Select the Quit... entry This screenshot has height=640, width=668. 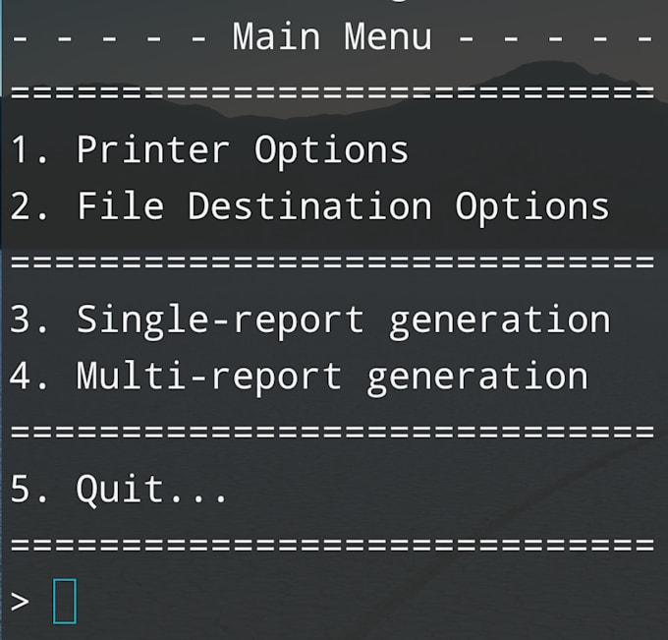coord(118,491)
